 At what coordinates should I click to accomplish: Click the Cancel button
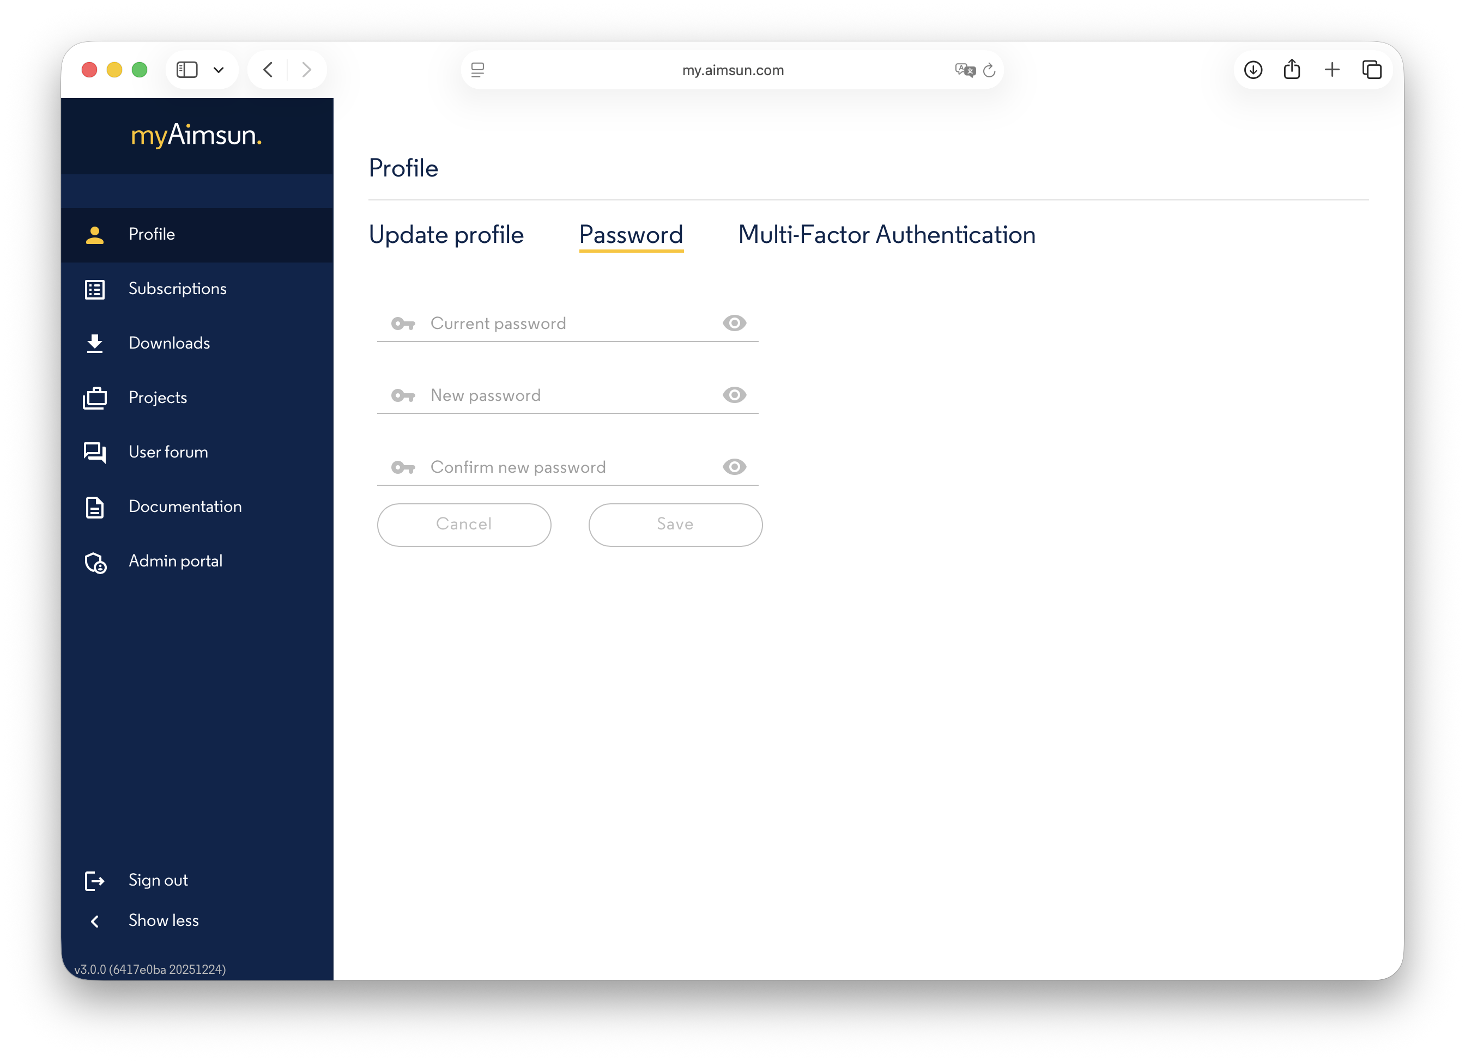(464, 525)
